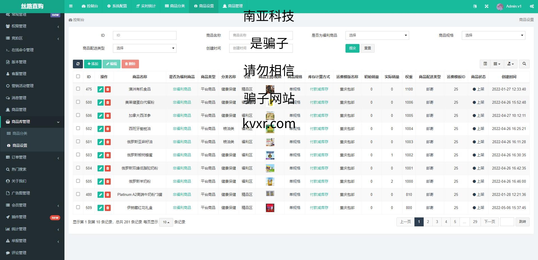Screen dimensions: 538x260
Task: View thumbnail of 俄罗斯双峰低脂驼奶粉
Action: (270, 168)
